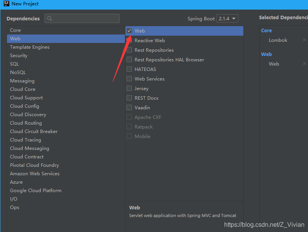Click the Web entry under selected Web heading
This screenshot has width=308, height=232.
(x=274, y=64)
